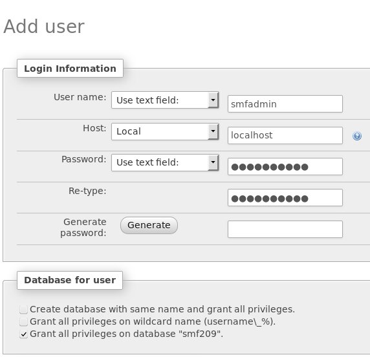
Task: Open the Password type dropdown
Action: pyautogui.click(x=165, y=162)
